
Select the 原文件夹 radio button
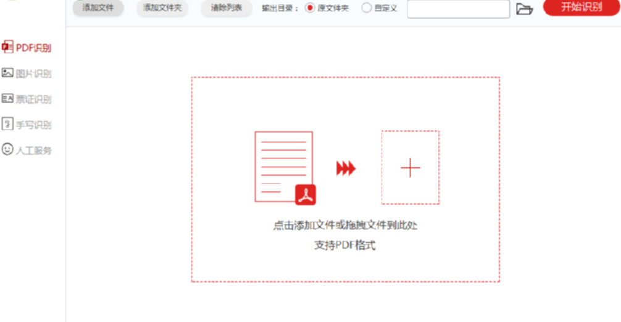pos(310,9)
